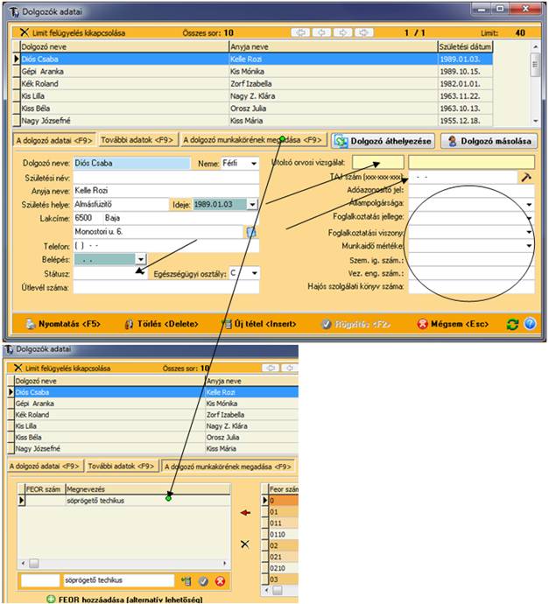Screen dimensions: 549x604
Task: Open help with the blue question mark icon
Action: (530, 324)
